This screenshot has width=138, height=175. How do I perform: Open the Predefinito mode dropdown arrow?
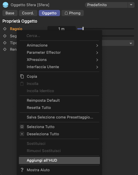(131, 5)
